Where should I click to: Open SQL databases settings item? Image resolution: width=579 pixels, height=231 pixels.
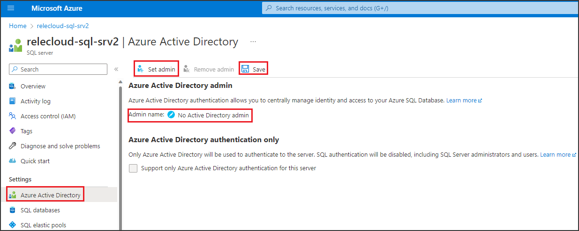tap(40, 210)
